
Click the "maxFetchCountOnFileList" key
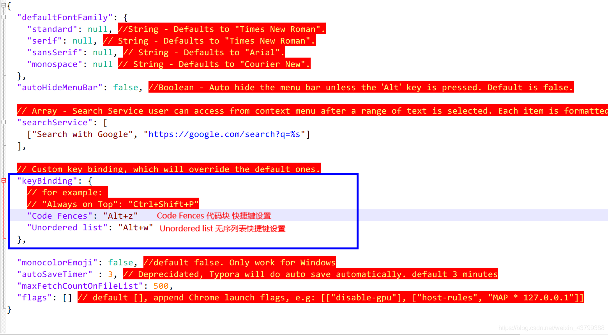80,286
